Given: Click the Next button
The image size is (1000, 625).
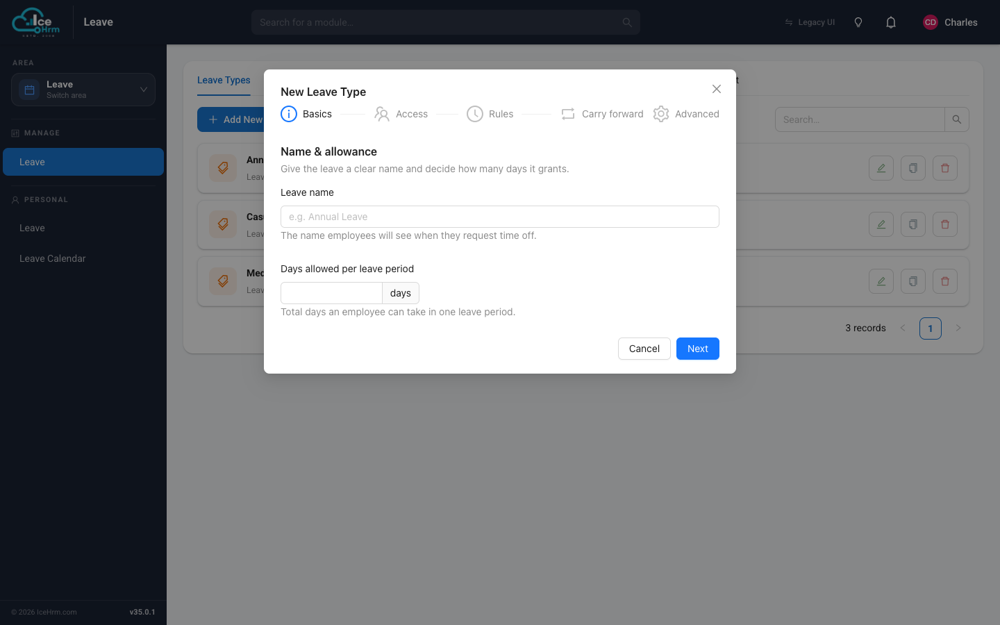Looking at the screenshot, I should click(698, 349).
